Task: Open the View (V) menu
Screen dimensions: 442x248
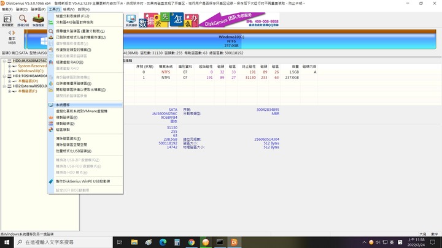Action: pos(69,9)
